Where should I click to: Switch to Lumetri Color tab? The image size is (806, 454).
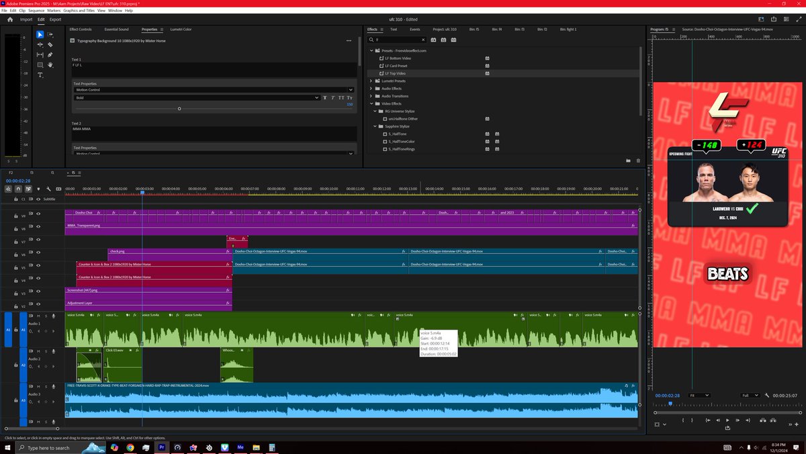coord(181,30)
